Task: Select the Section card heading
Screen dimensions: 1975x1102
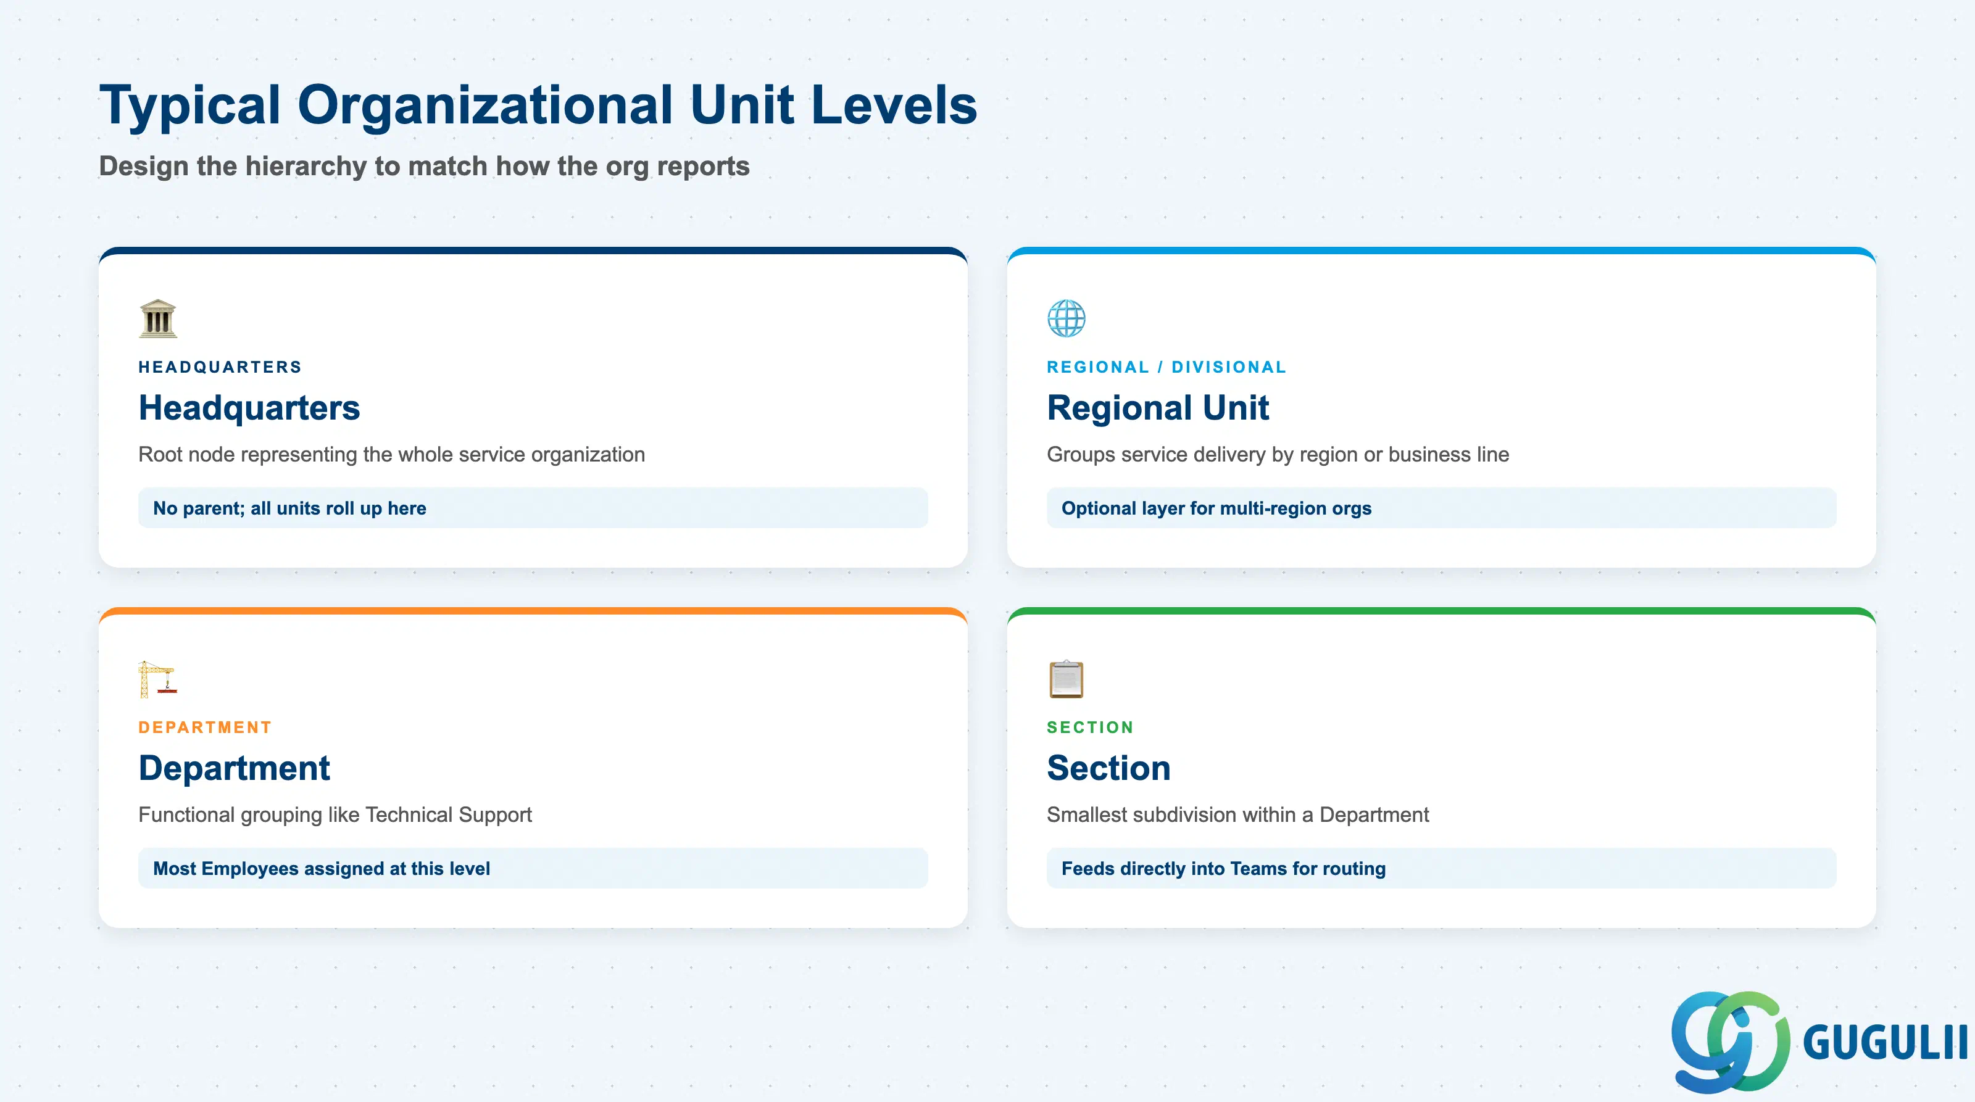Action: [1108, 768]
